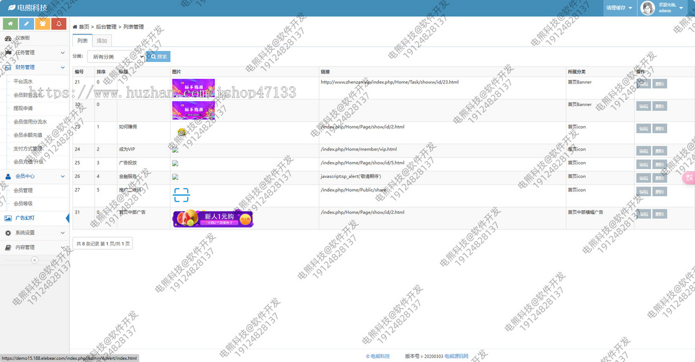Click 删除 for 首页中部广告 row

(660, 214)
